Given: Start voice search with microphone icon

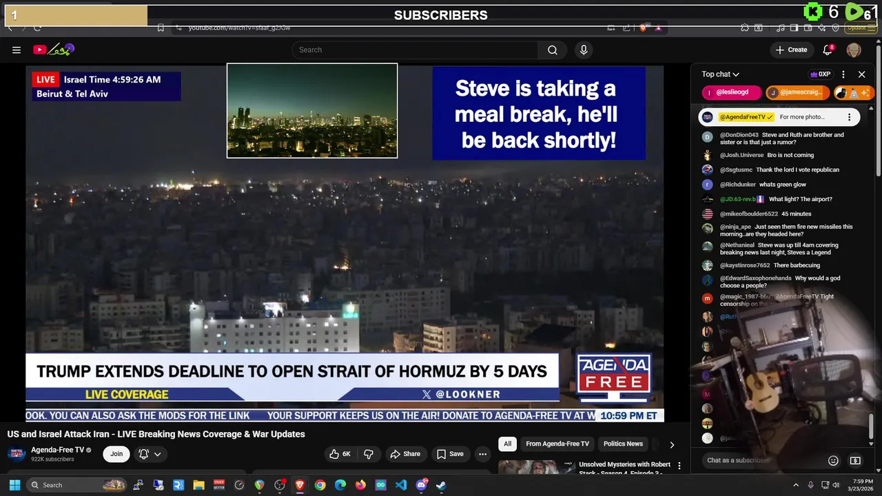Looking at the screenshot, I should [x=584, y=50].
